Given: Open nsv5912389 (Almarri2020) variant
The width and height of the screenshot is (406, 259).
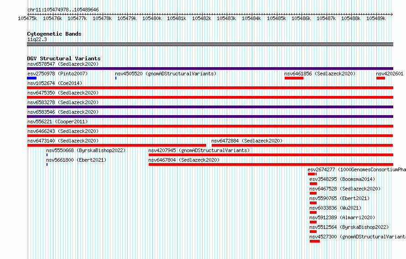Looking at the screenshot, I should click(342, 217).
